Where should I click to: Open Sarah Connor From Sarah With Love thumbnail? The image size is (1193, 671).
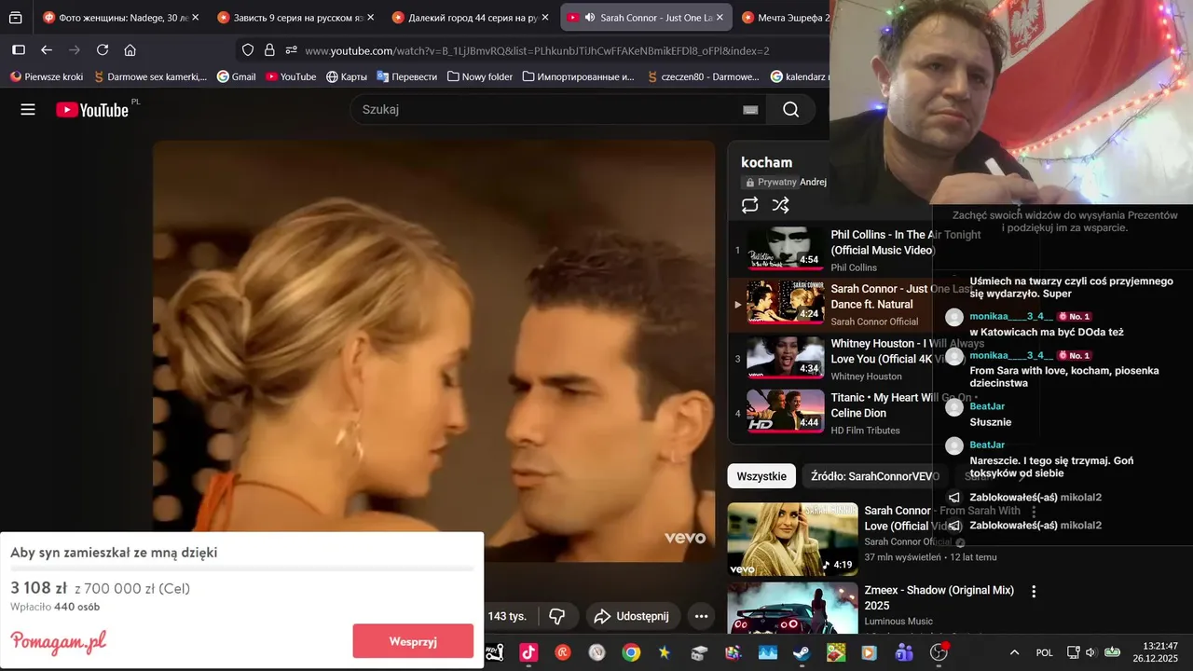pyautogui.click(x=792, y=540)
